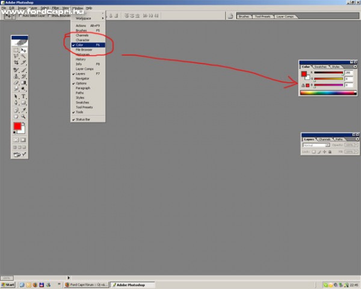Click foreground color swatch in toolbox
Viewport: 361px width, 289px height.
17,126
